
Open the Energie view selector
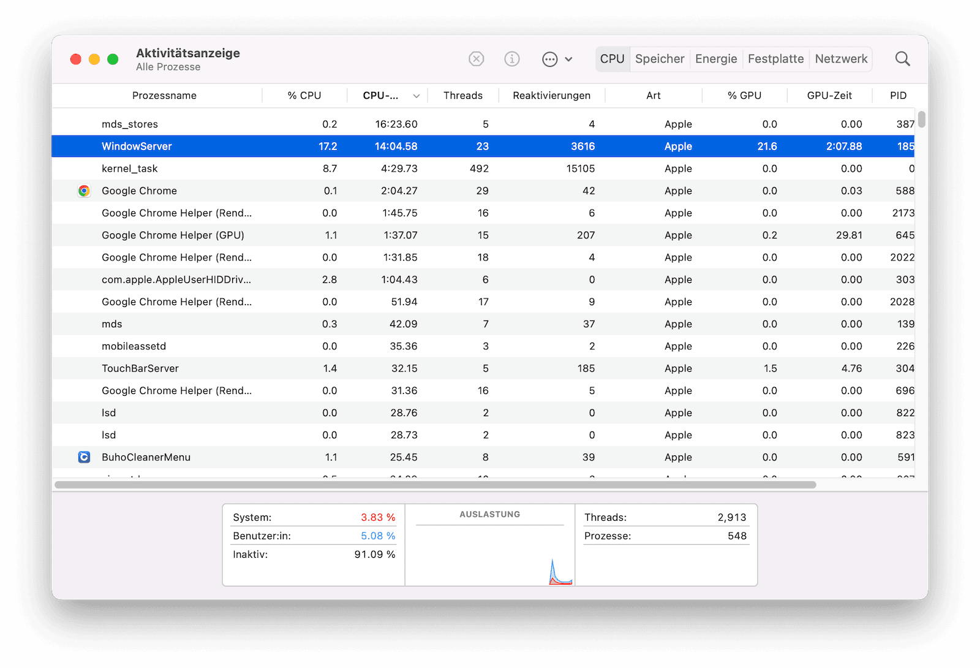point(715,59)
